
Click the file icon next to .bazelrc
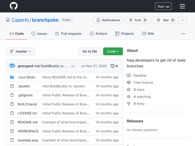[x=12, y=86]
